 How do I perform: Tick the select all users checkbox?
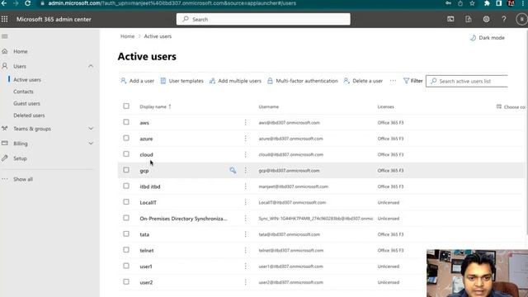point(126,106)
